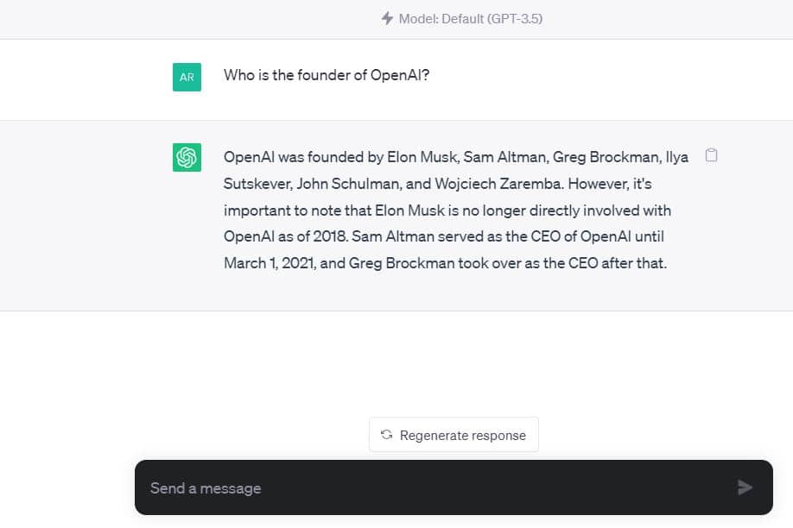Click the green AR user avatar
Viewport: 793px width, 528px height.
pyautogui.click(x=187, y=77)
